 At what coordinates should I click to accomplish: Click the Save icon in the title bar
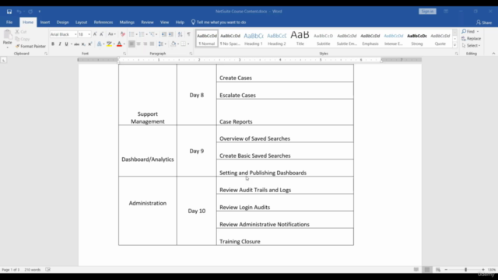pyautogui.click(x=9, y=12)
